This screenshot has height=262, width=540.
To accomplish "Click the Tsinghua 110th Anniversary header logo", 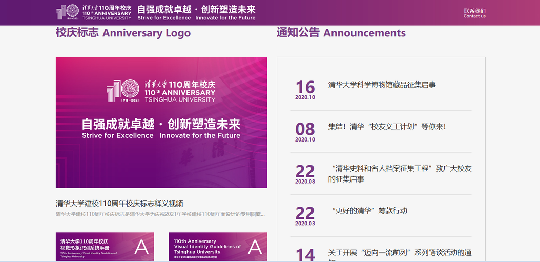I will point(94,12).
